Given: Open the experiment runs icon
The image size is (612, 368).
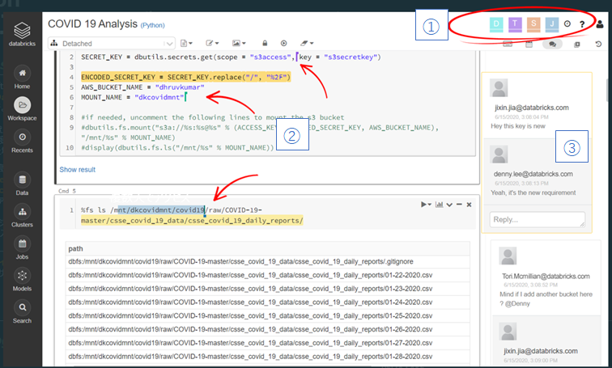Looking at the screenshot, I should [577, 44].
